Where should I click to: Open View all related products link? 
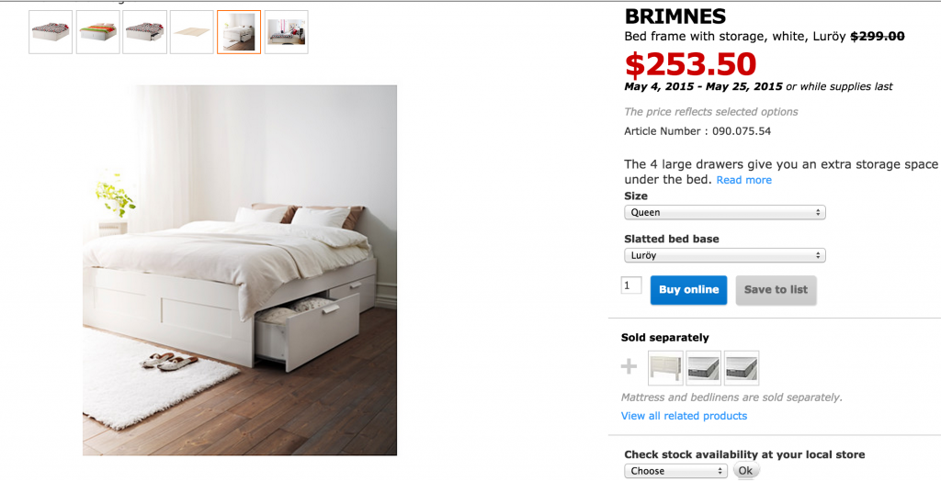(684, 416)
